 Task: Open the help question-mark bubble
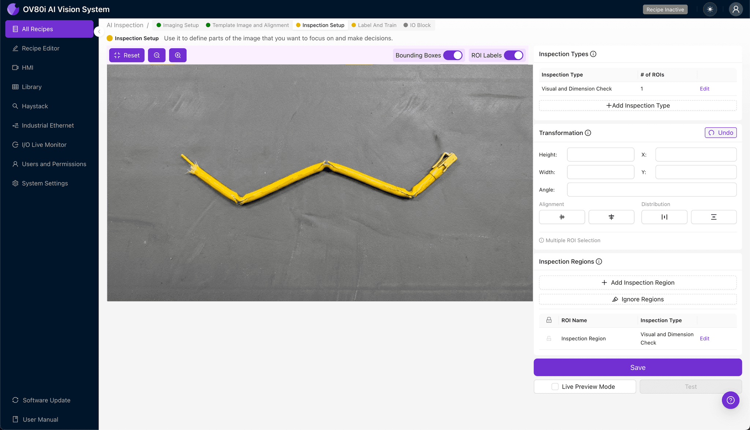(730, 400)
